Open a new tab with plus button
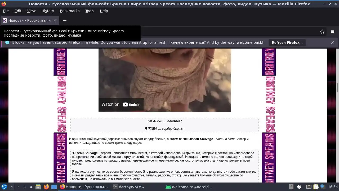This screenshot has height=191, width=339. point(65,20)
